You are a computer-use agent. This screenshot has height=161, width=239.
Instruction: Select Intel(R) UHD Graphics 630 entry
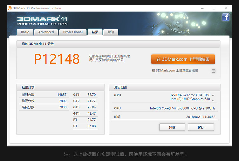click(x=190, y=99)
